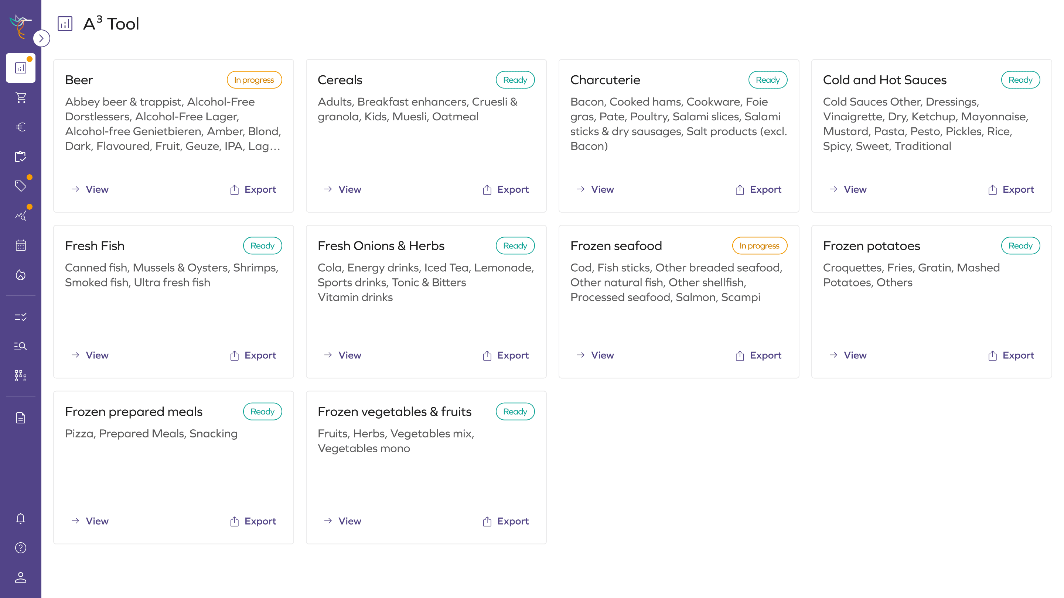Click the flame icon in the sidebar
This screenshot has height=598, width=1064.
click(x=20, y=275)
